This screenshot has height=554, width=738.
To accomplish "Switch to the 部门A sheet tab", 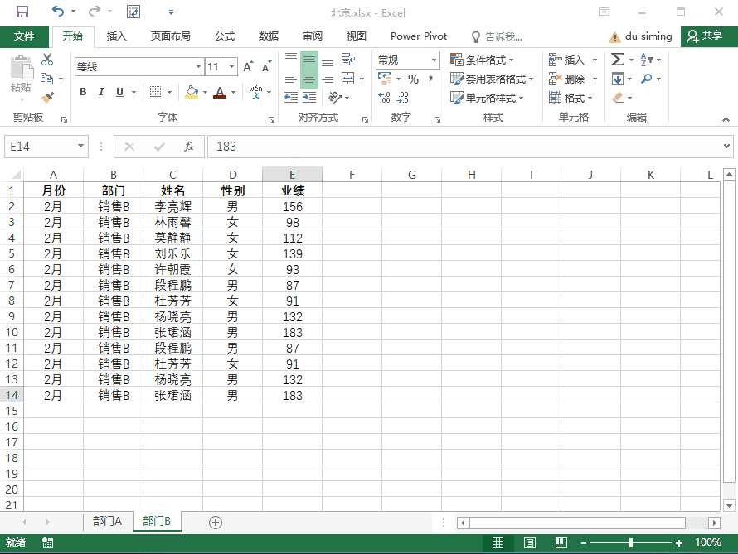I will 107,522.
